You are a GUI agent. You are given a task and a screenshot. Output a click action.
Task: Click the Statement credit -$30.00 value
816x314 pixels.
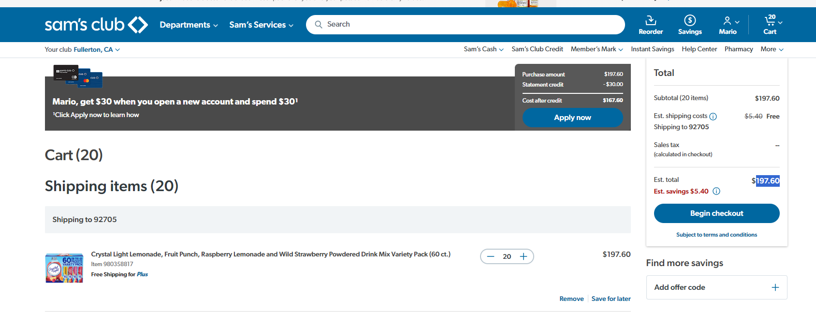[613, 85]
